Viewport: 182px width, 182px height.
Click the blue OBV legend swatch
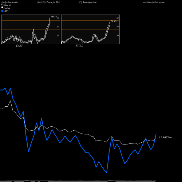[2, 11]
